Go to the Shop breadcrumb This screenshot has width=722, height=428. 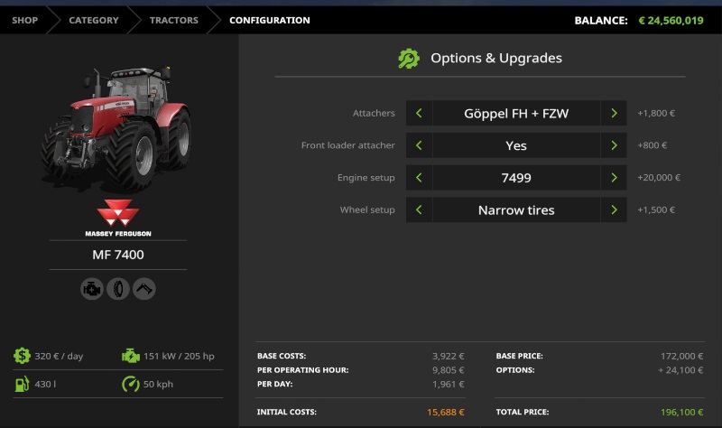(25, 20)
